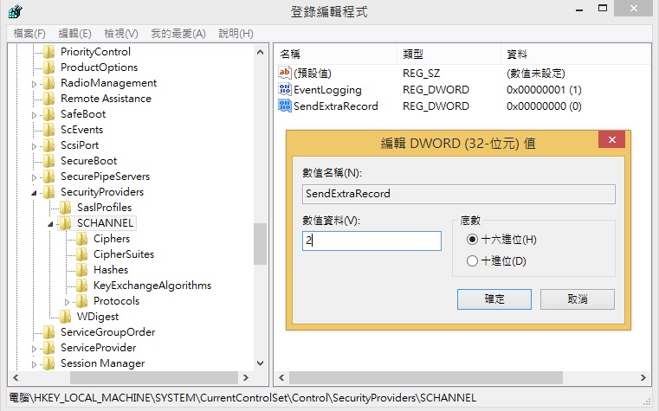Image resolution: width=659 pixels, height=411 pixels.
Task: Collapse the SecurityProviders tree node
Action: 35,192
